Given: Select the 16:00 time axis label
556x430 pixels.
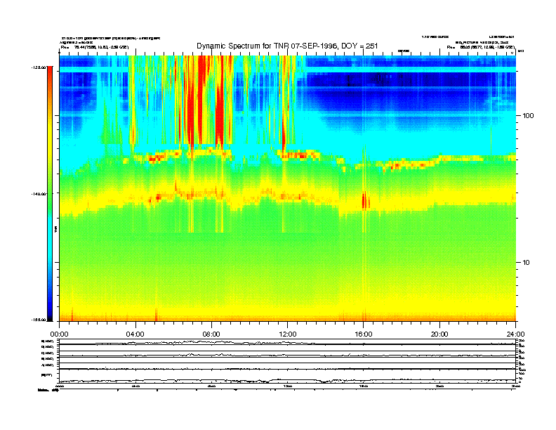Looking at the screenshot, I should click(x=364, y=334).
